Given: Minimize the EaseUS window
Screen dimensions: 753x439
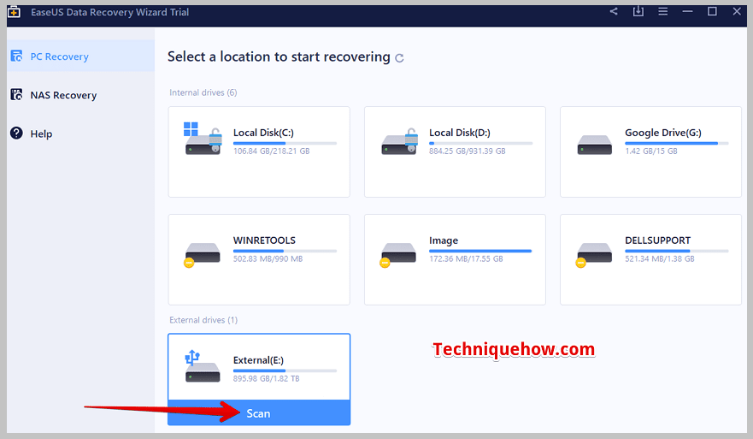Looking at the screenshot, I should click(x=687, y=11).
